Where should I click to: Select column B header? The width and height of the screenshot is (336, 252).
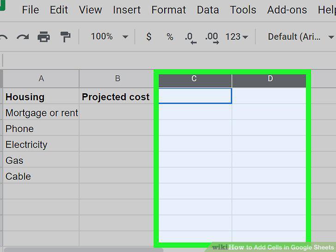pyautogui.click(x=117, y=78)
